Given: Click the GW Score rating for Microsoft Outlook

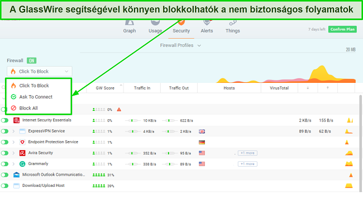Looking at the screenshot, I should click(103, 175).
